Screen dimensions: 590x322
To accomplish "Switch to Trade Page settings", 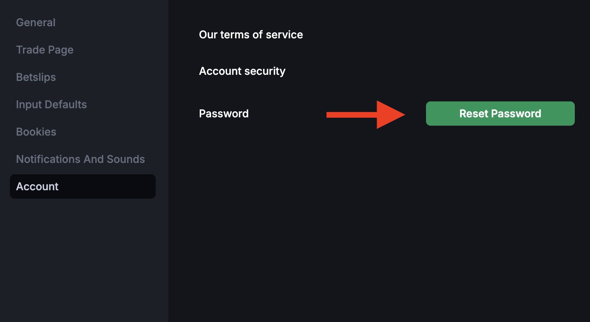I will tap(45, 50).
